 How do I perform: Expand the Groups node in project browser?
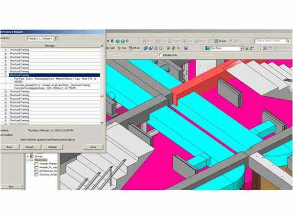tap(28, 156)
